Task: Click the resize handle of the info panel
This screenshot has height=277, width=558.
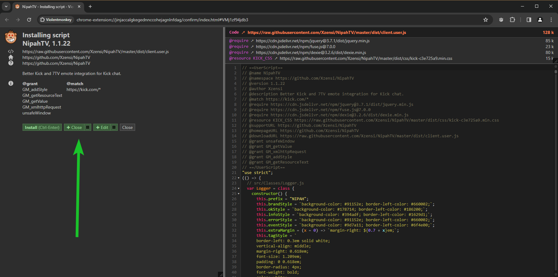Action: [x=220, y=274]
